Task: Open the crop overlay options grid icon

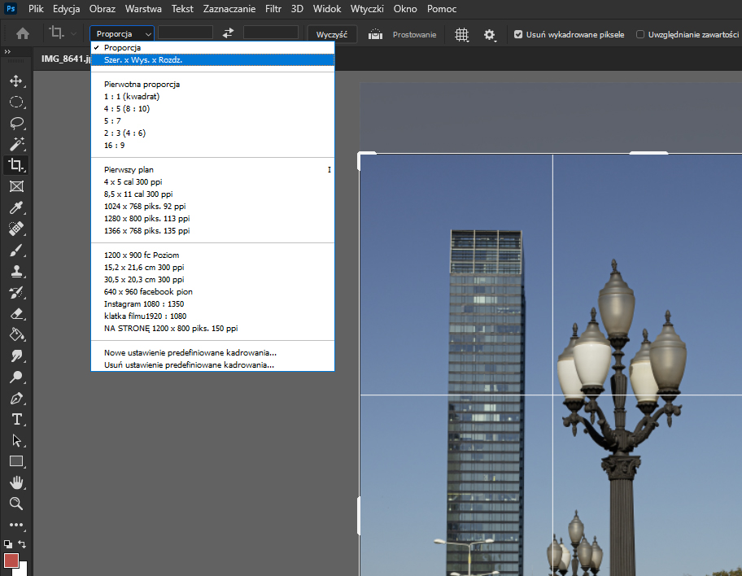Action: point(461,34)
